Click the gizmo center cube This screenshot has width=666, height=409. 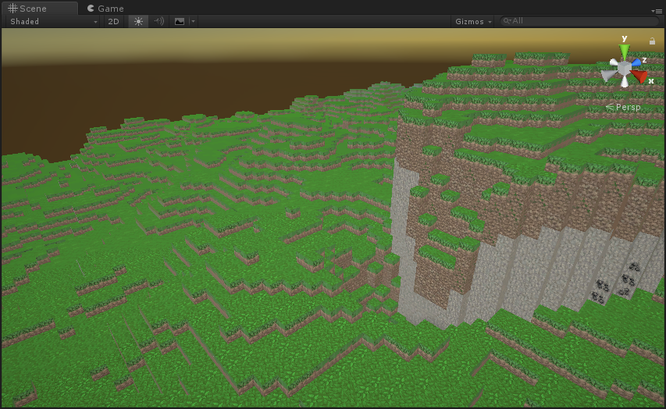click(x=624, y=68)
